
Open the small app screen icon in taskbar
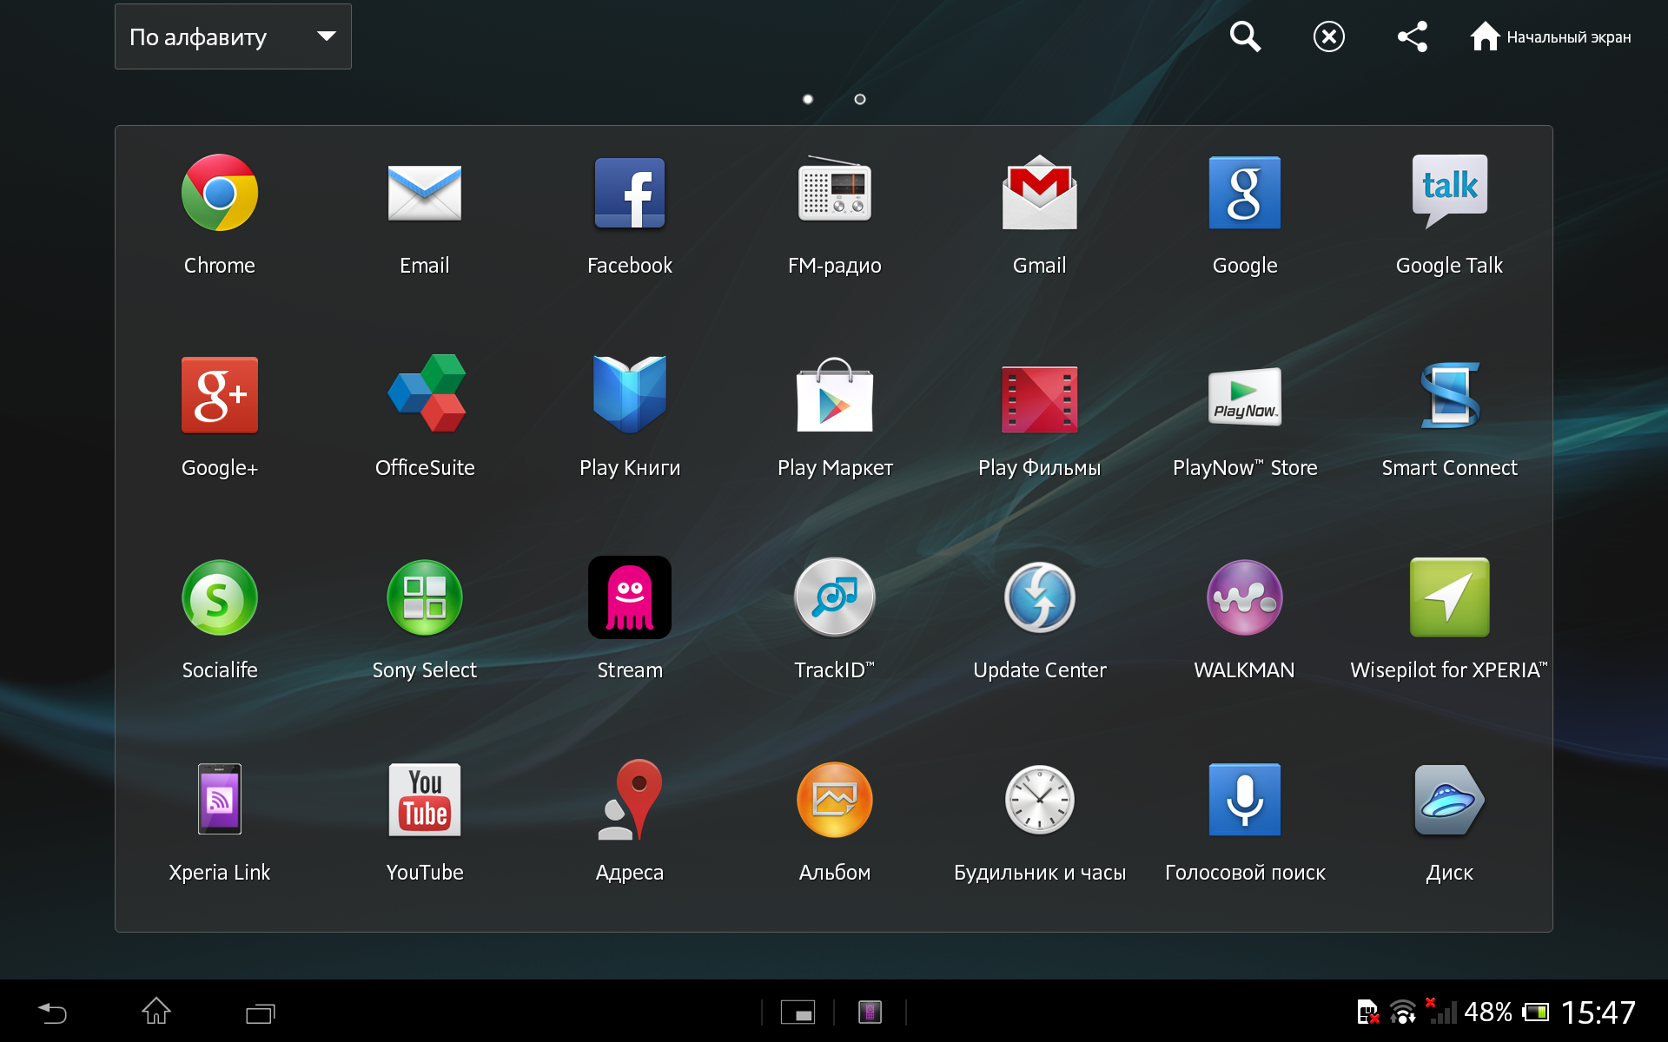(x=798, y=1012)
